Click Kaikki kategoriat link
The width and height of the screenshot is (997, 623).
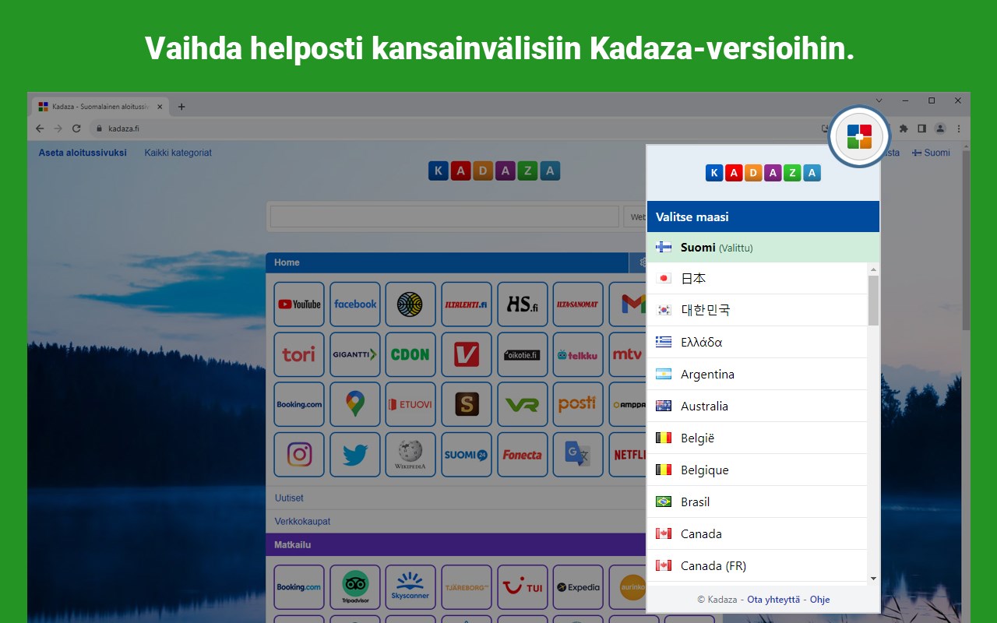[178, 153]
